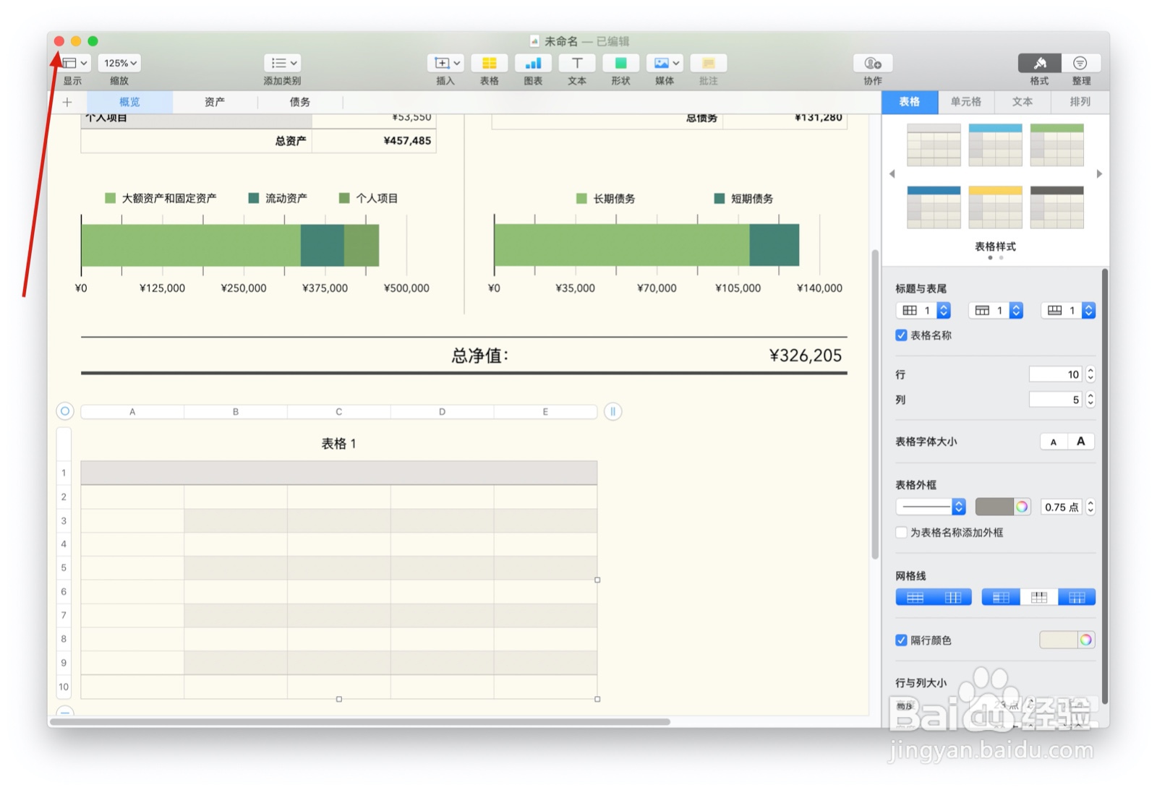Select the 文本 inspector tab
The height and width of the screenshot is (790, 1157).
tap(1022, 102)
